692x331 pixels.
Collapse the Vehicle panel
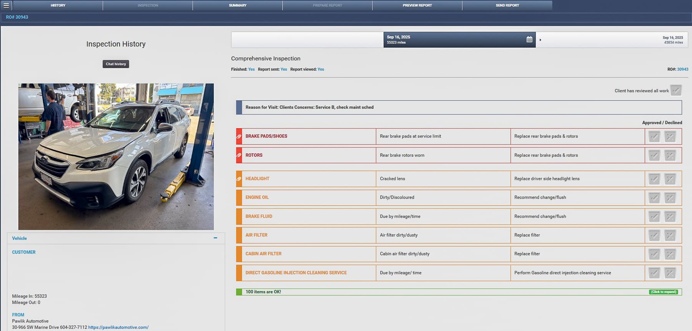[215, 238]
